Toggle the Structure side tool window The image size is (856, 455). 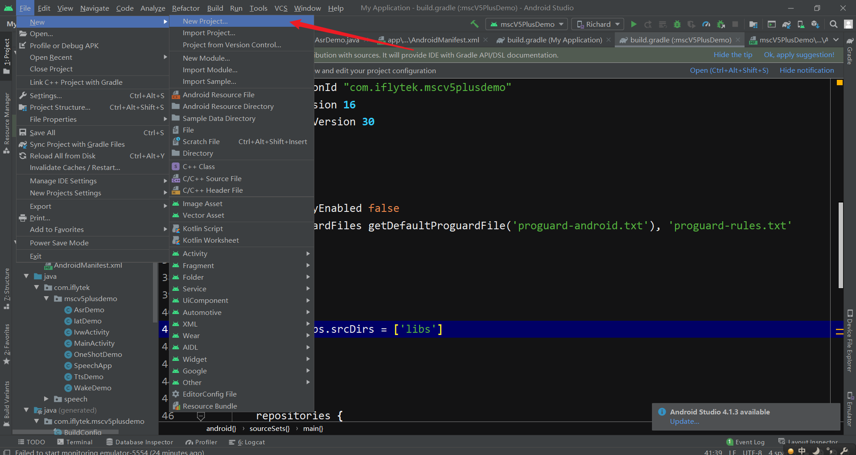pos(6,289)
